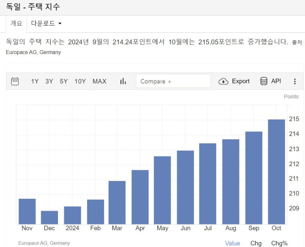The width and height of the screenshot is (305, 247).
Task: Click the 2024 January bar
Action: 72,215
